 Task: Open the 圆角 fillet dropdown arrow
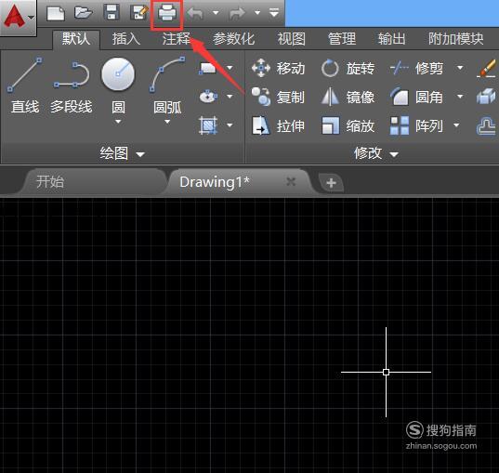pyautogui.click(x=460, y=96)
